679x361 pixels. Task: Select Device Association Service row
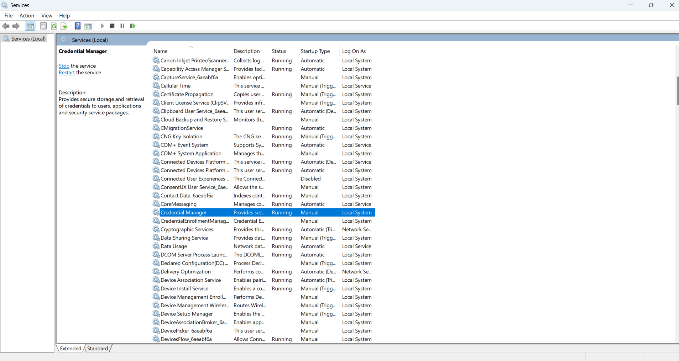[x=263, y=280]
